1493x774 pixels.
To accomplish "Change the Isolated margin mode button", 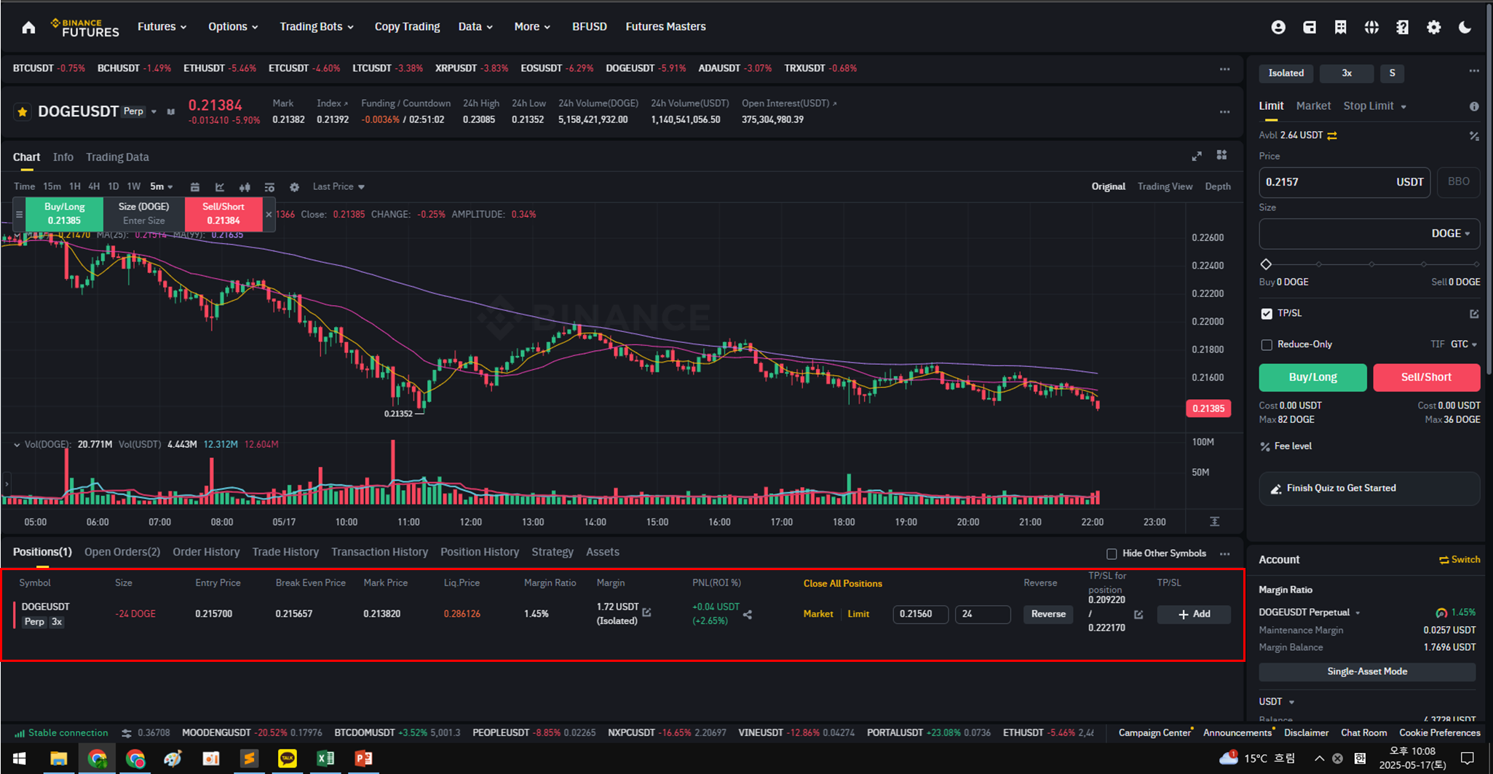I will tap(1286, 74).
